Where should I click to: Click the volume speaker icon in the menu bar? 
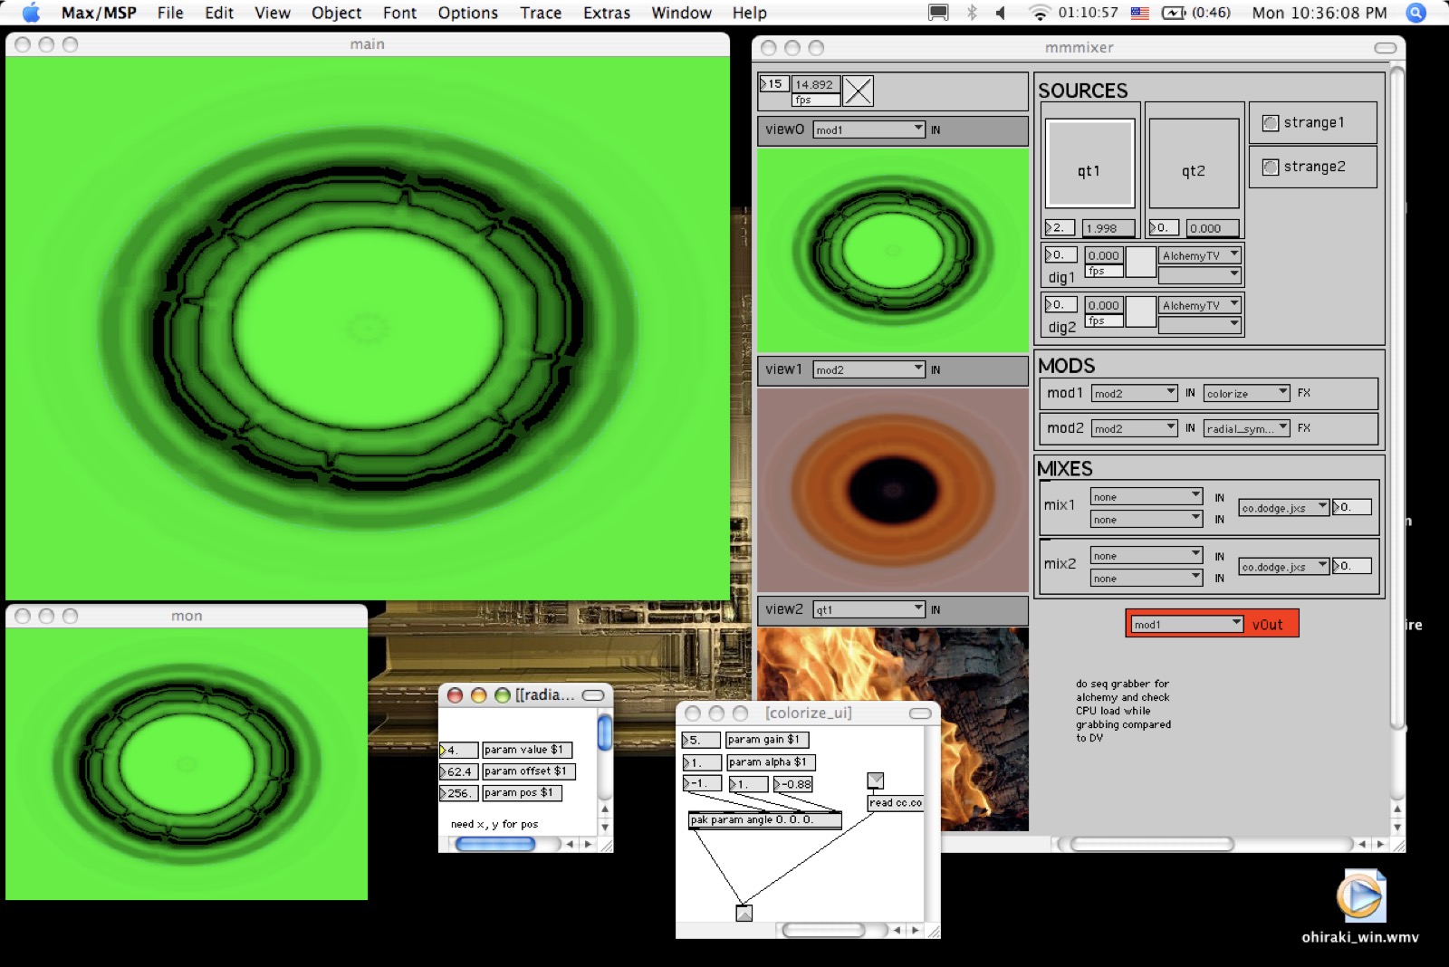click(1001, 13)
